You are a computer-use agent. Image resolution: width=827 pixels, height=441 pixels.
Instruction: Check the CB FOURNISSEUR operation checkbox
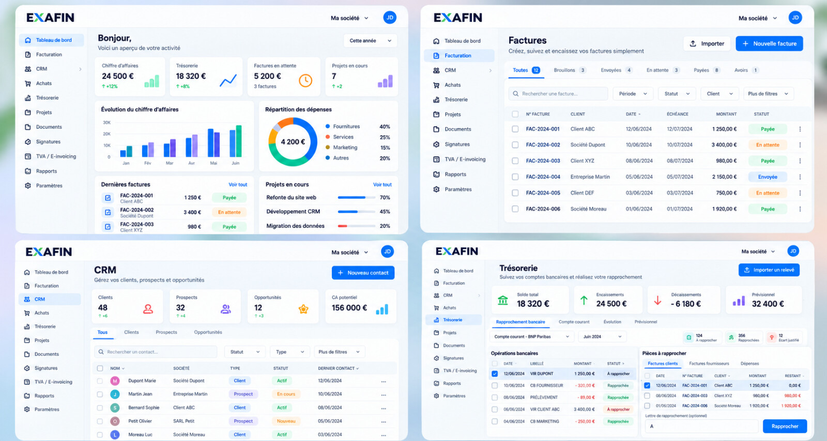(x=495, y=385)
